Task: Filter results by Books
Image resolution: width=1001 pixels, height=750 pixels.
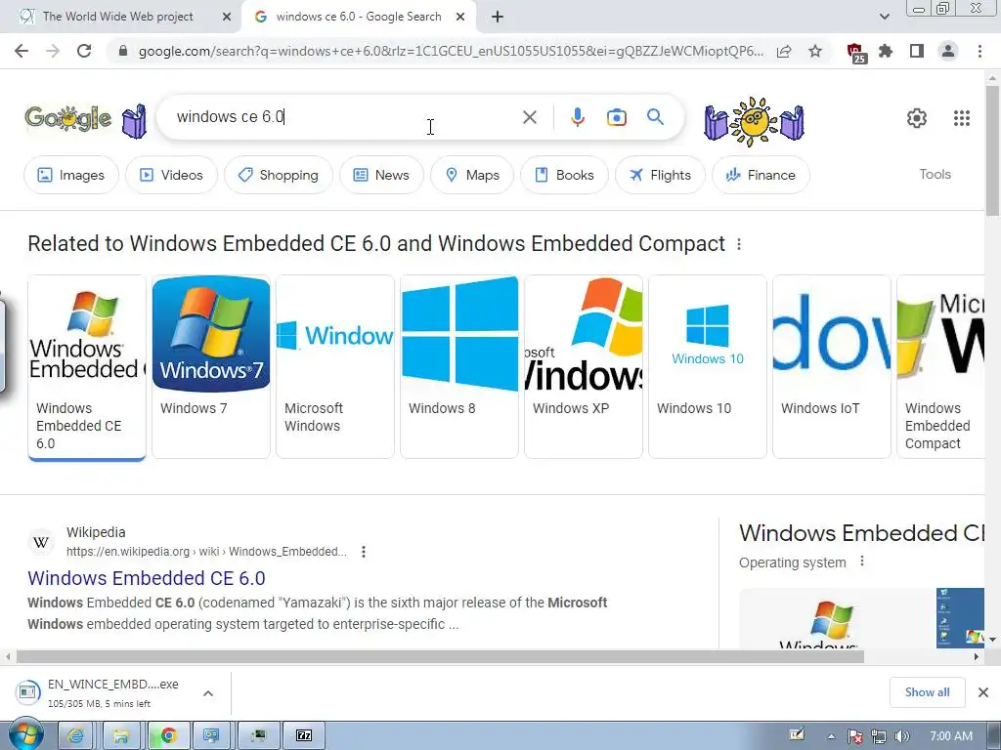Action: tap(564, 175)
